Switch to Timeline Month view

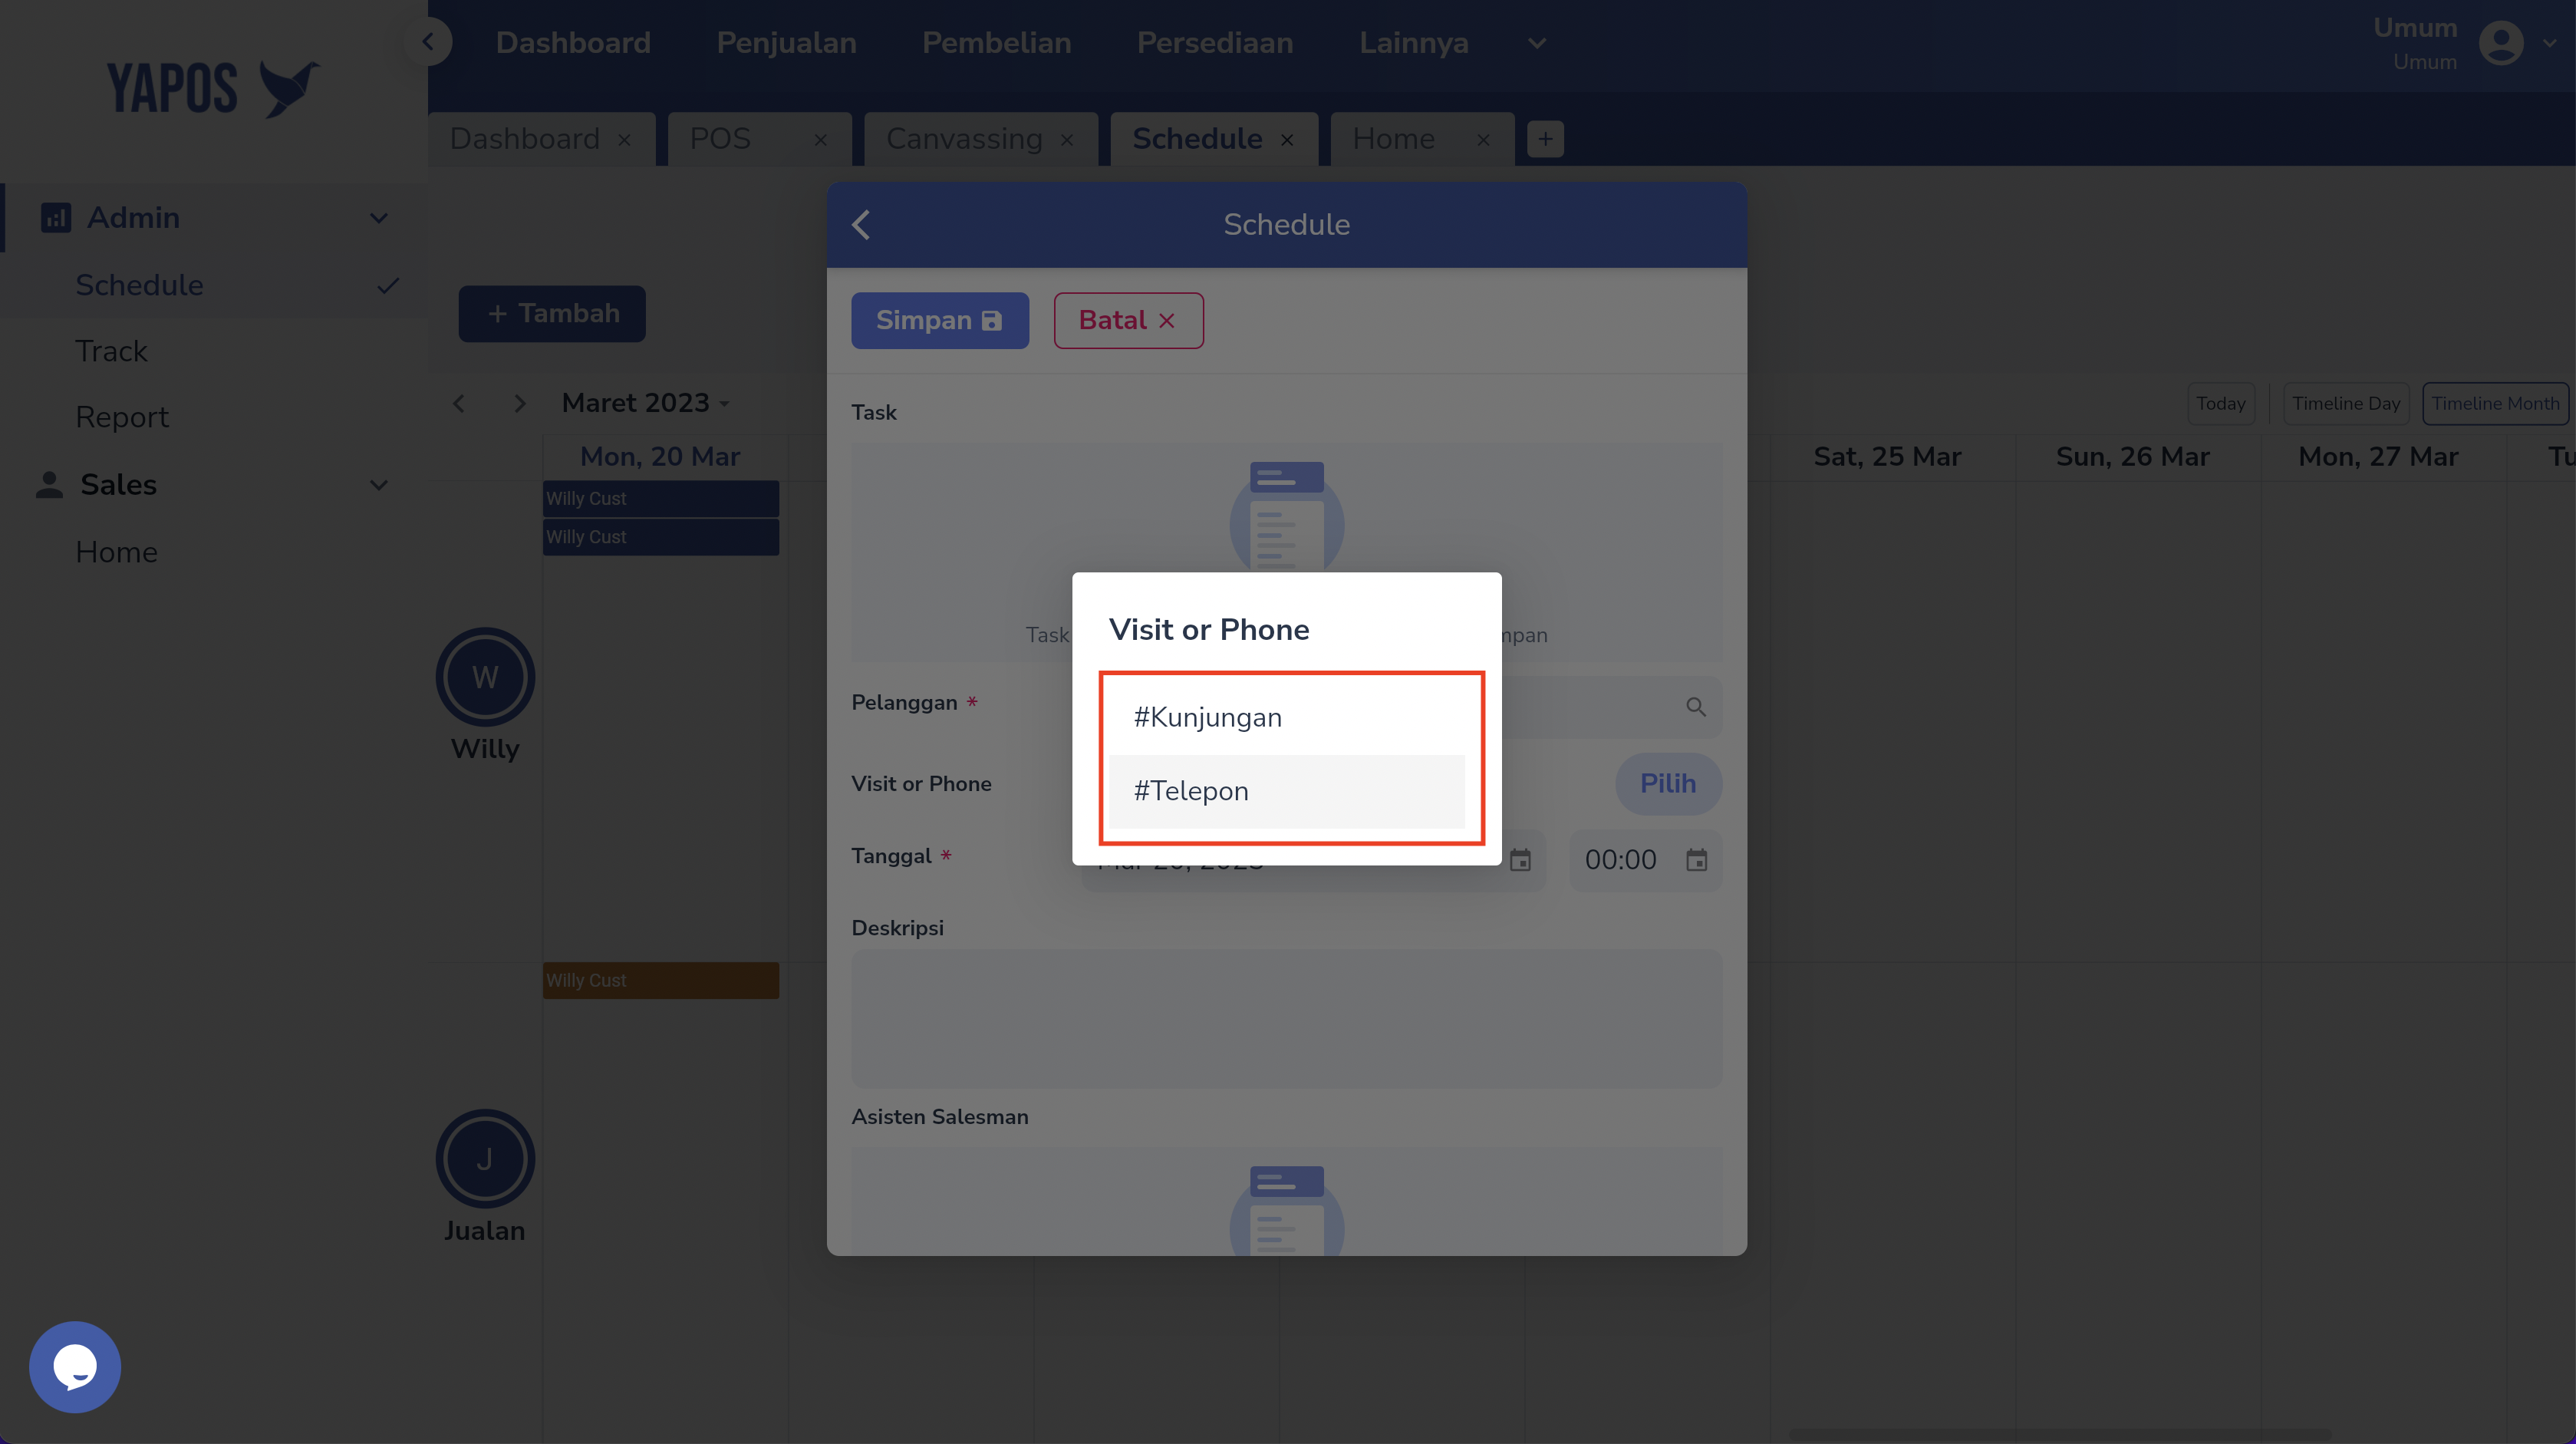pyautogui.click(x=2495, y=403)
